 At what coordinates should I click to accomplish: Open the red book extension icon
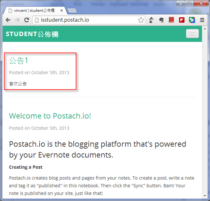point(171,20)
